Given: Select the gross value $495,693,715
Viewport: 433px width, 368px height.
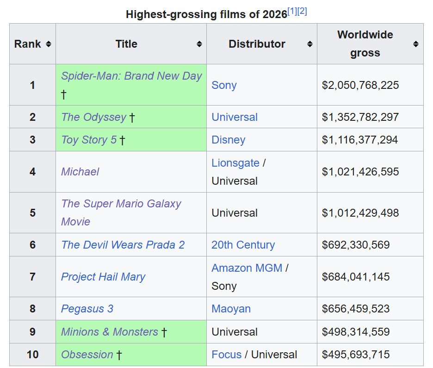Looking at the screenshot, I should coord(356,355).
